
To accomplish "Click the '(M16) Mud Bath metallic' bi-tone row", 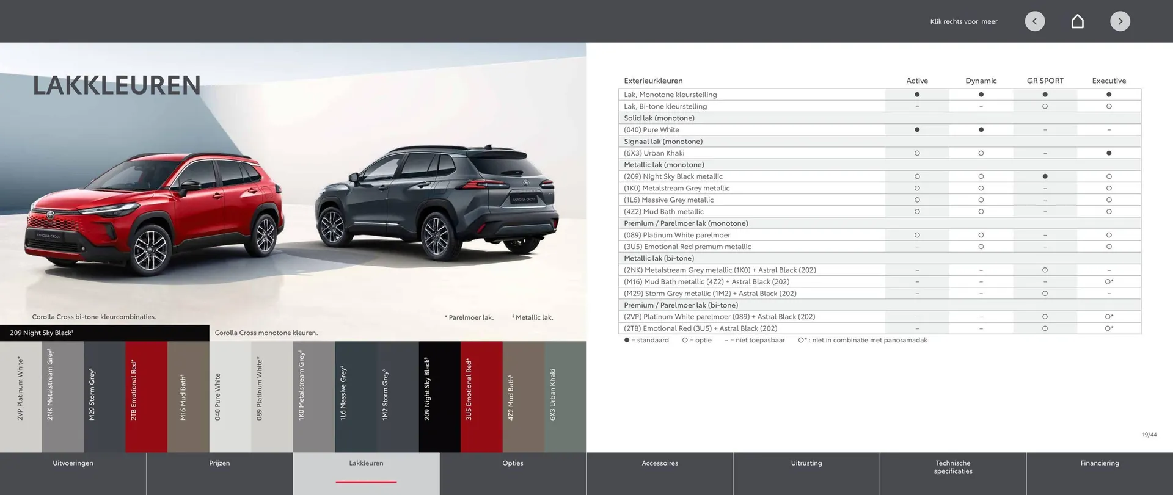I will pos(880,281).
